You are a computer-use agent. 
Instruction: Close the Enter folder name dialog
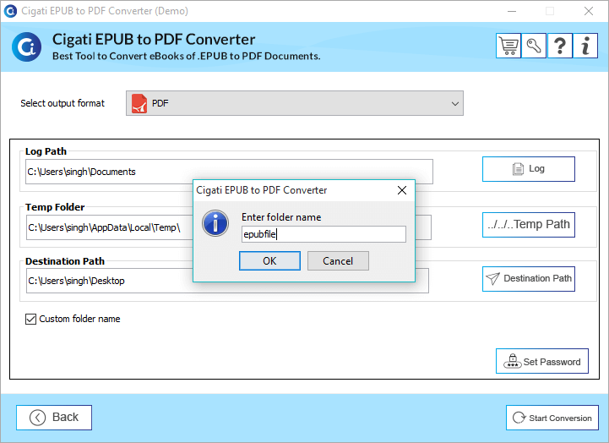402,190
